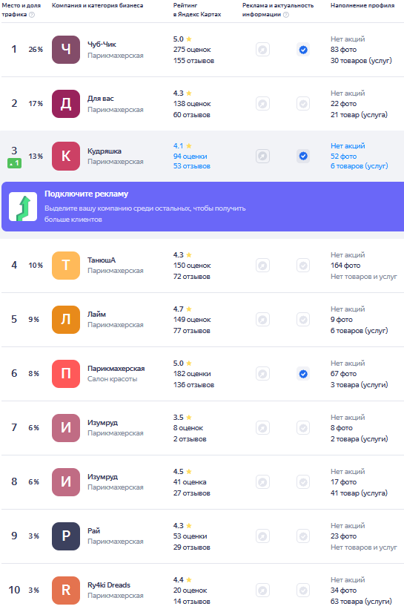Click the advertising status icon for Чуб-Чик

click(x=263, y=50)
